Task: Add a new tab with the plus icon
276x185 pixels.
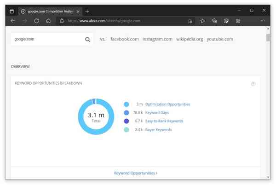Action: (87, 12)
